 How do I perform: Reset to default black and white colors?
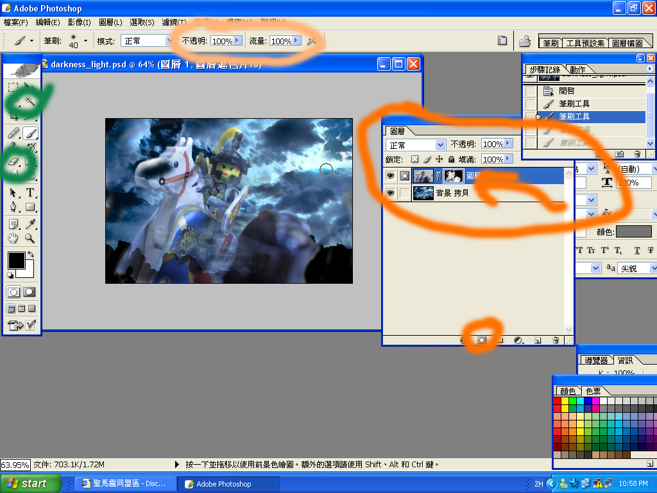point(10,275)
